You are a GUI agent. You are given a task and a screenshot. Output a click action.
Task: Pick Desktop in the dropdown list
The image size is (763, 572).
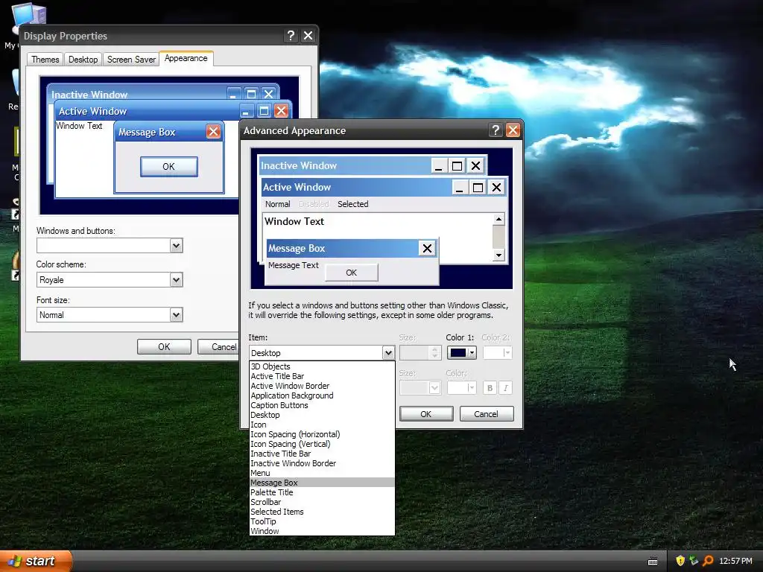coord(322,416)
